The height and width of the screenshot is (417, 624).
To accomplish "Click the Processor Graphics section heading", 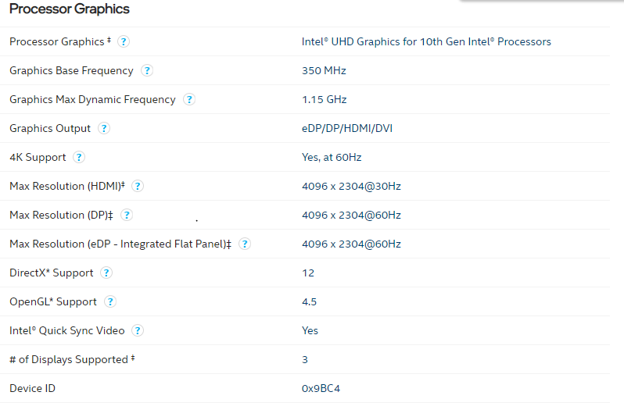I will pyautogui.click(x=70, y=9).
